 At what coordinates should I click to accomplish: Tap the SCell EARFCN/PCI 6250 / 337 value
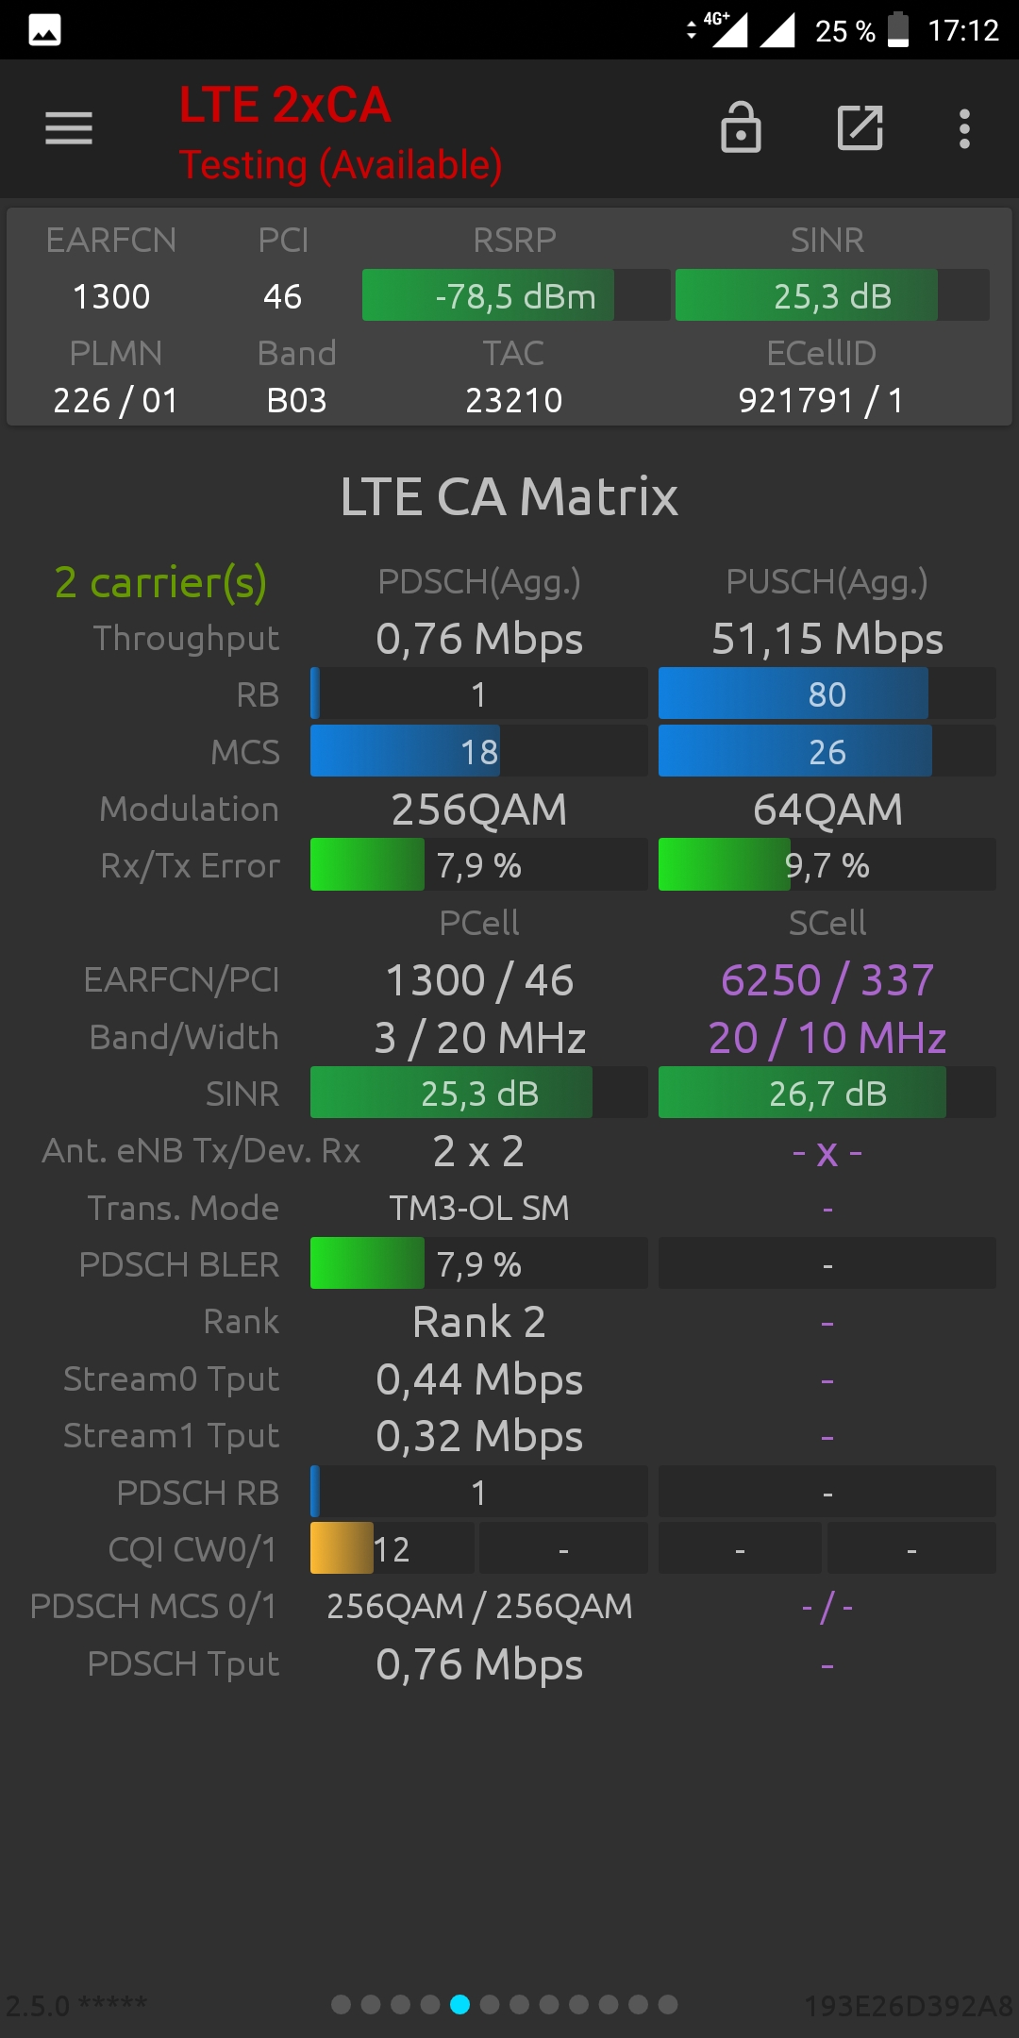[827, 980]
